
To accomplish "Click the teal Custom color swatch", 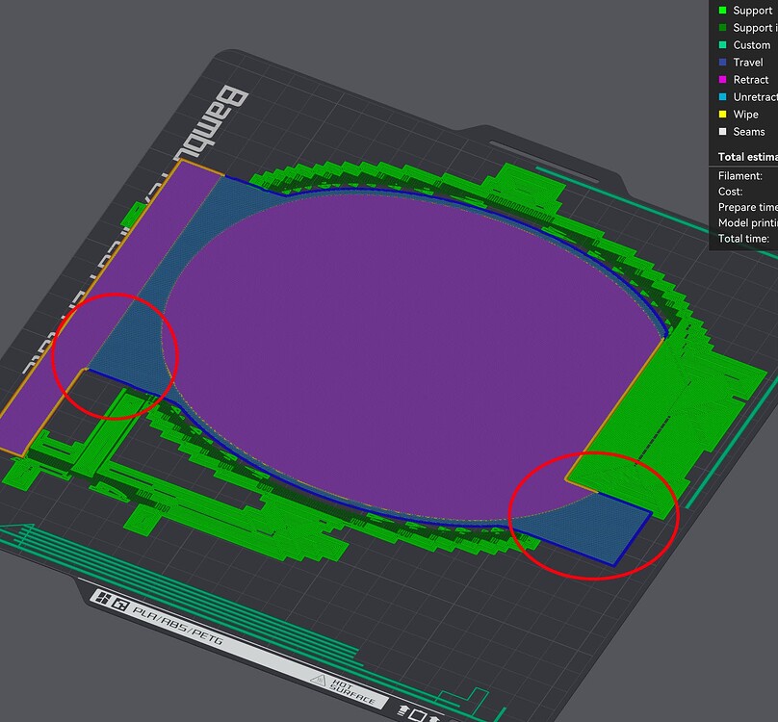I will point(722,45).
